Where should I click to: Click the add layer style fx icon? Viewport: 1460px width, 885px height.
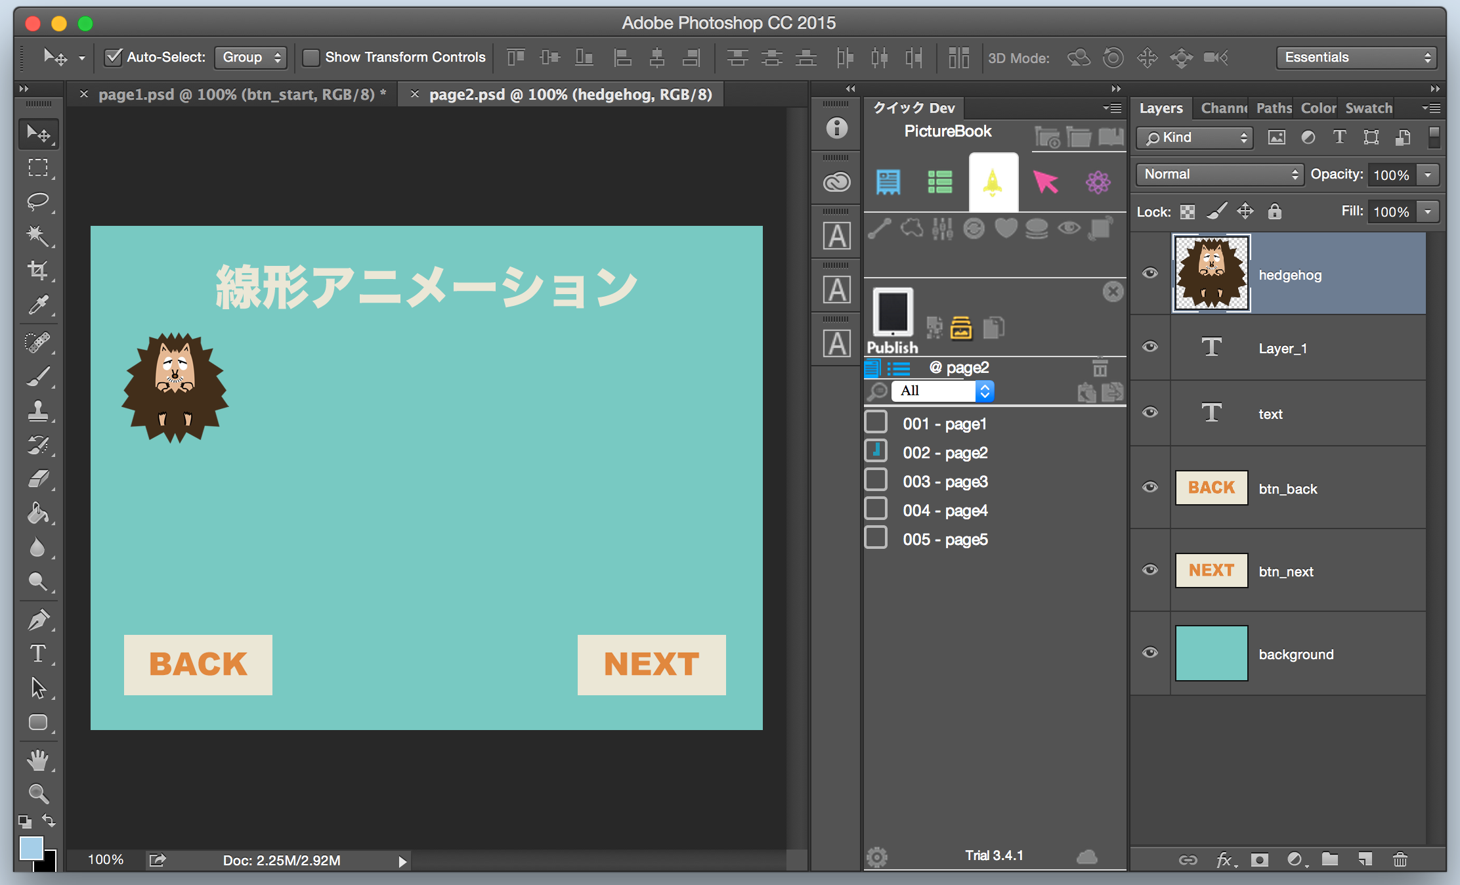1225,859
